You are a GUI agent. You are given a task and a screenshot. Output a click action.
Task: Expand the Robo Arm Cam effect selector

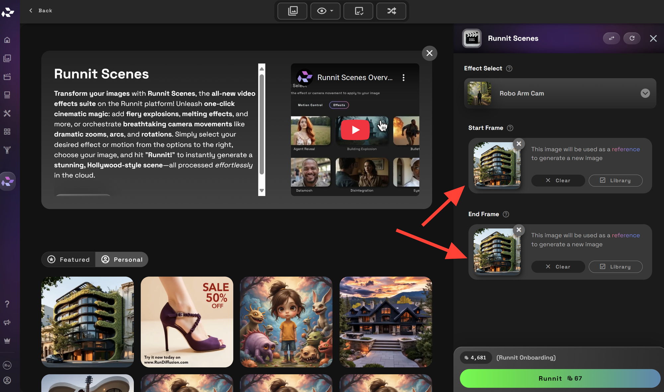click(x=645, y=93)
